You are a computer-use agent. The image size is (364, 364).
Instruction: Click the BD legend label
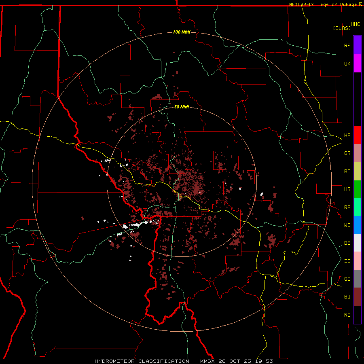point(347,171)
